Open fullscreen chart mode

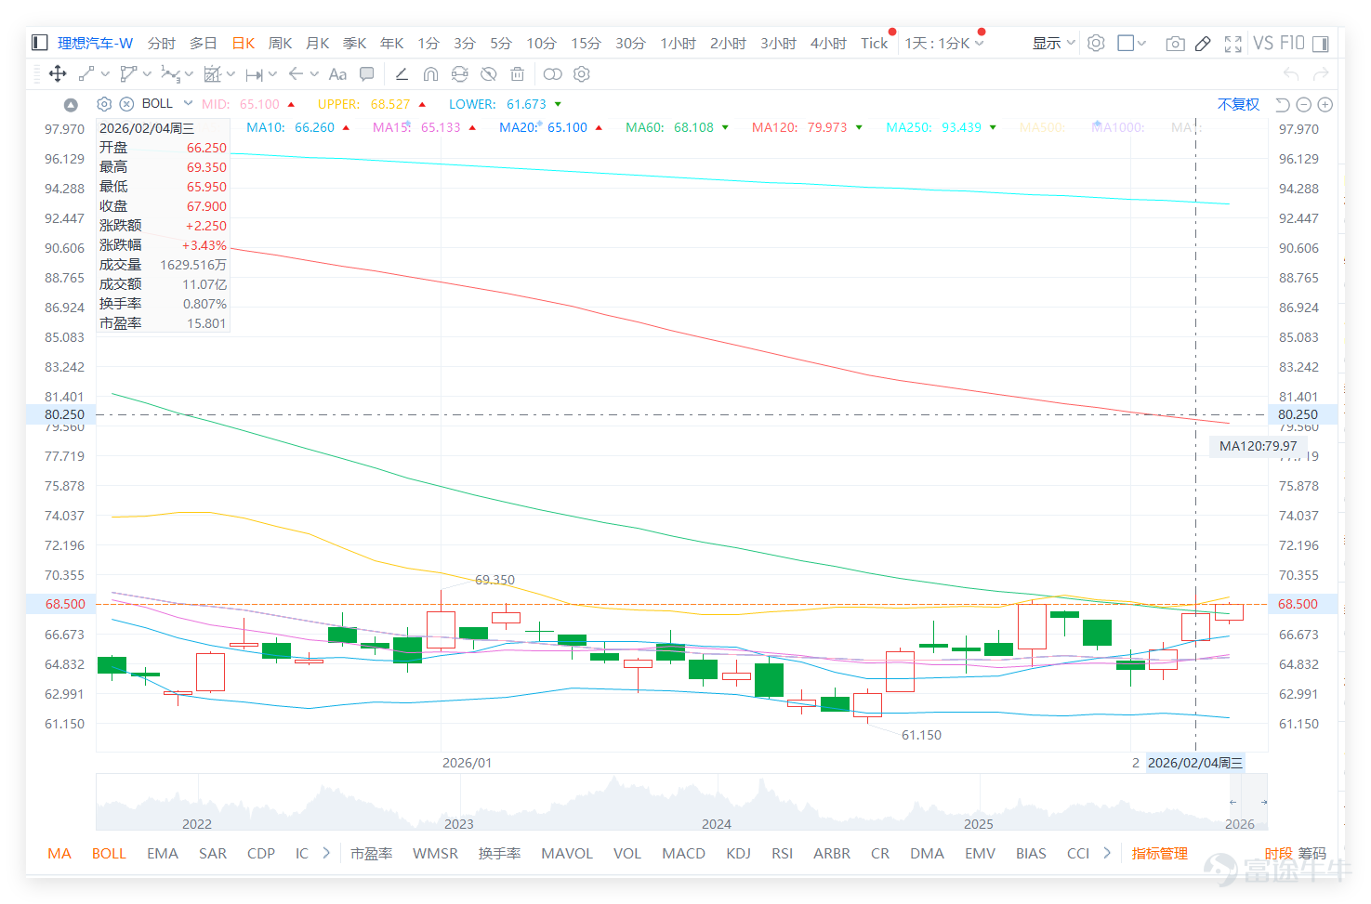tap(1233, 44)
